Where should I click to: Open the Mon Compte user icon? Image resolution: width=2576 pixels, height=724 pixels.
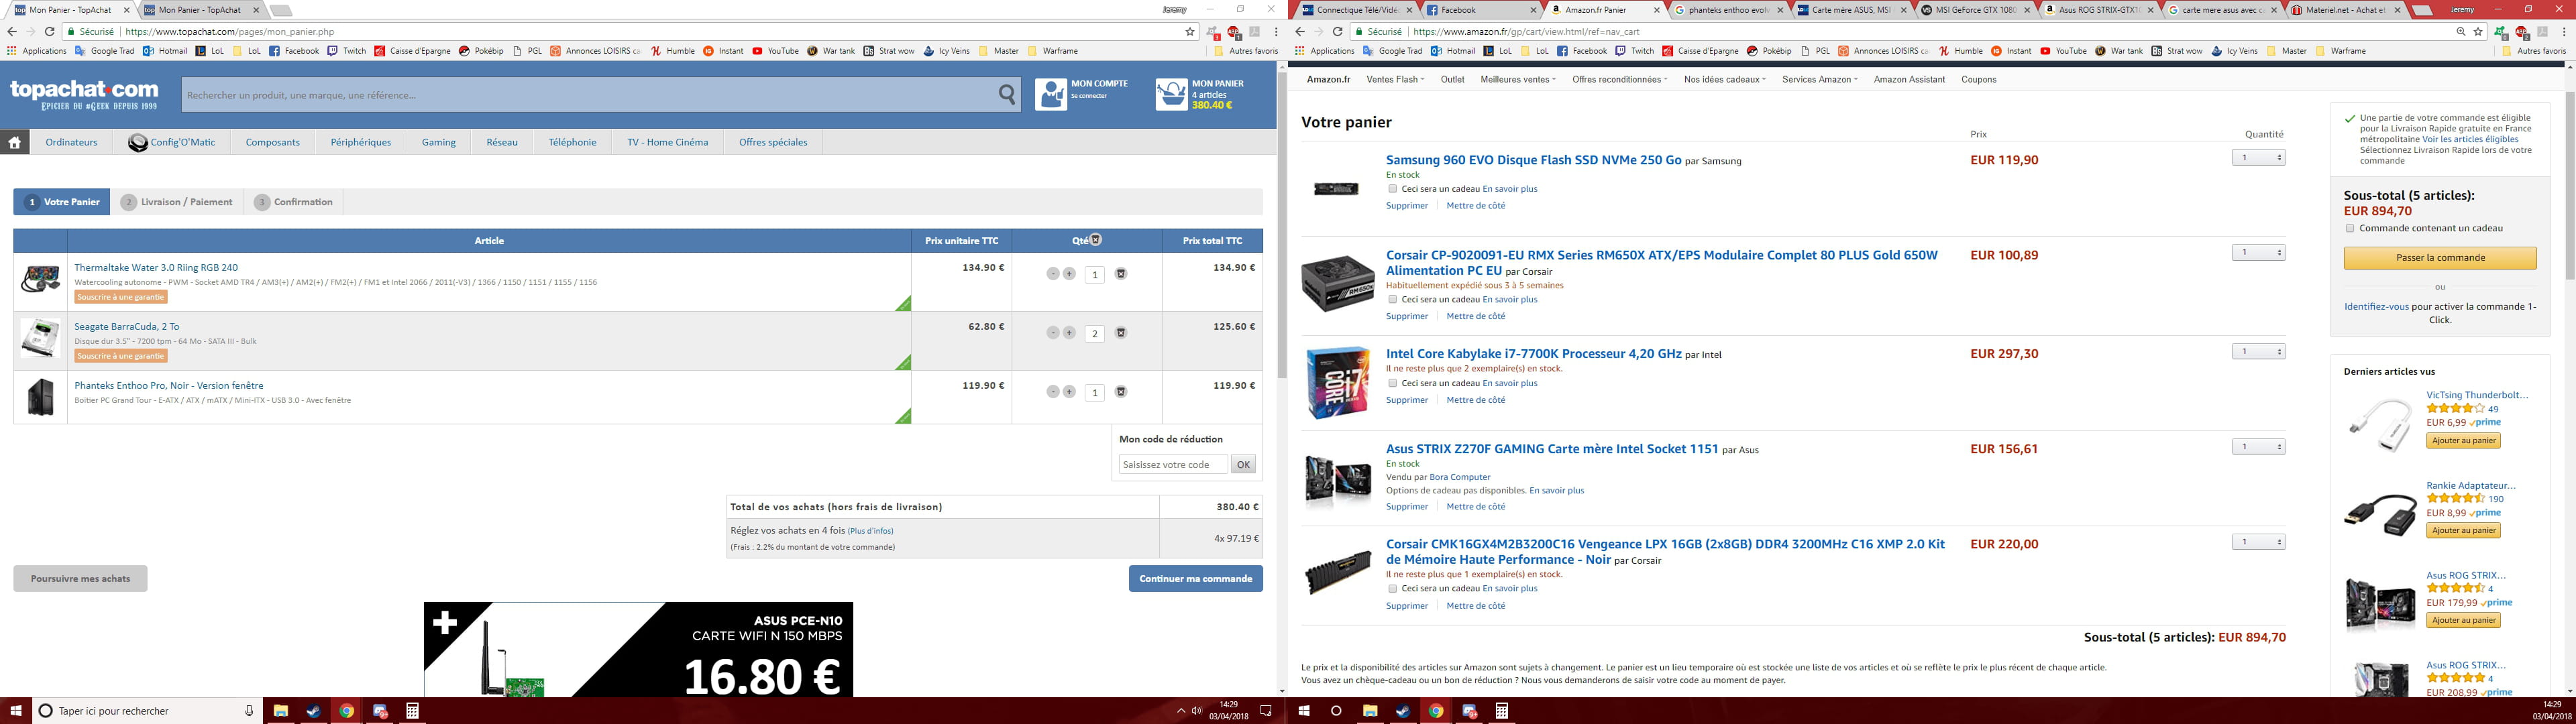tap(1051, 94)
